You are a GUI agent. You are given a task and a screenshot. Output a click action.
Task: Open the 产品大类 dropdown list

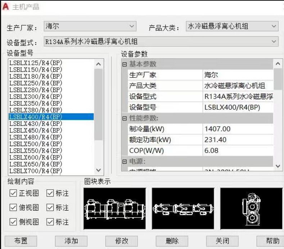(x=232, y=26)
